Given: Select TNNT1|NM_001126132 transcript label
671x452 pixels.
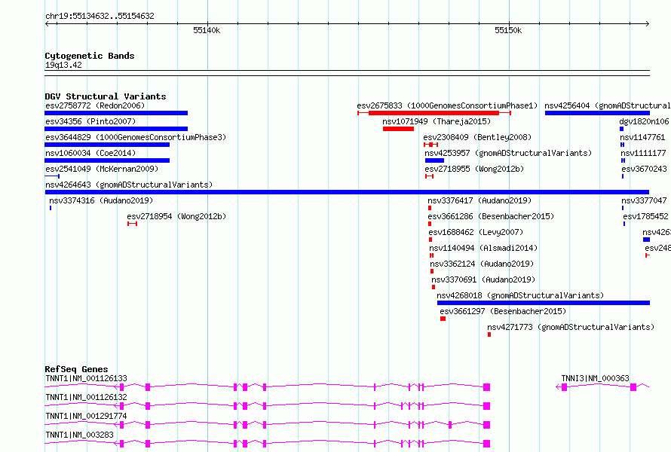Looking at the screenshot, I should [86, 397].
